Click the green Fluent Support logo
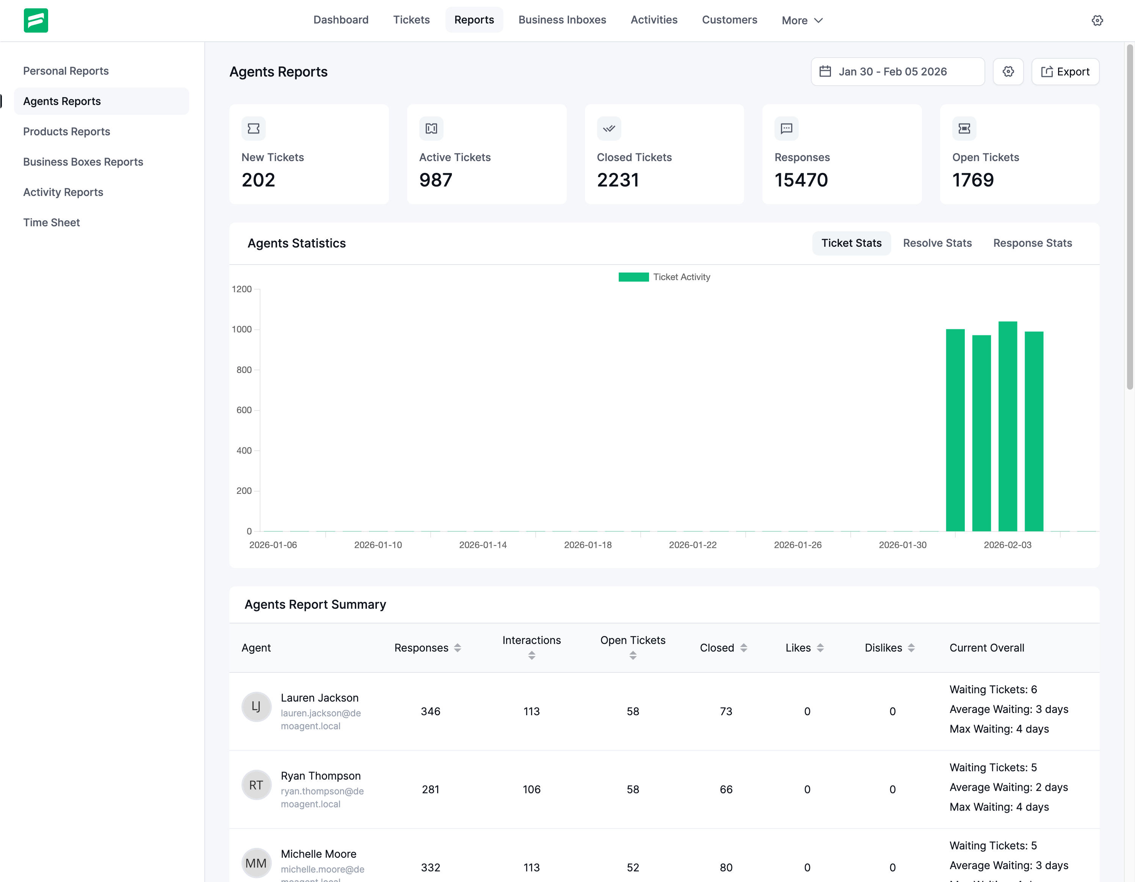 click(x=36, y=20)
